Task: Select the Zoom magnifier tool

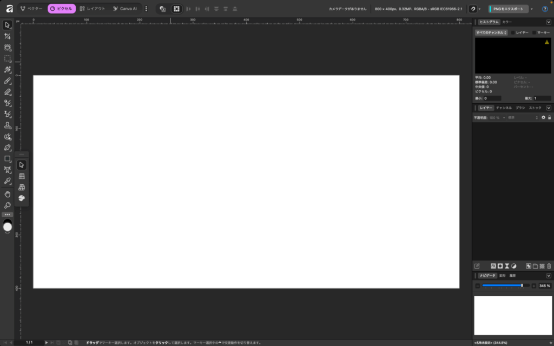Action: pyautogui.click(x=8, y=205)
